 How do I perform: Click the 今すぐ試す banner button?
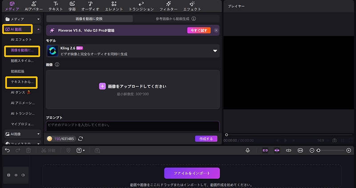click(x=199, y=30)
